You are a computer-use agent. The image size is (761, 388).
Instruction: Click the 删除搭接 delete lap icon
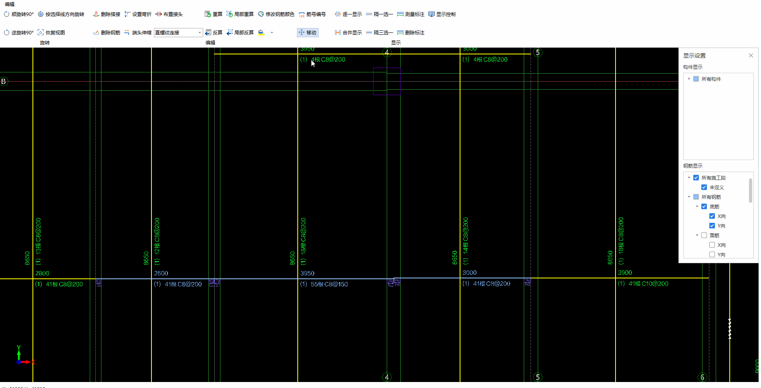click(x=96, y=14)
